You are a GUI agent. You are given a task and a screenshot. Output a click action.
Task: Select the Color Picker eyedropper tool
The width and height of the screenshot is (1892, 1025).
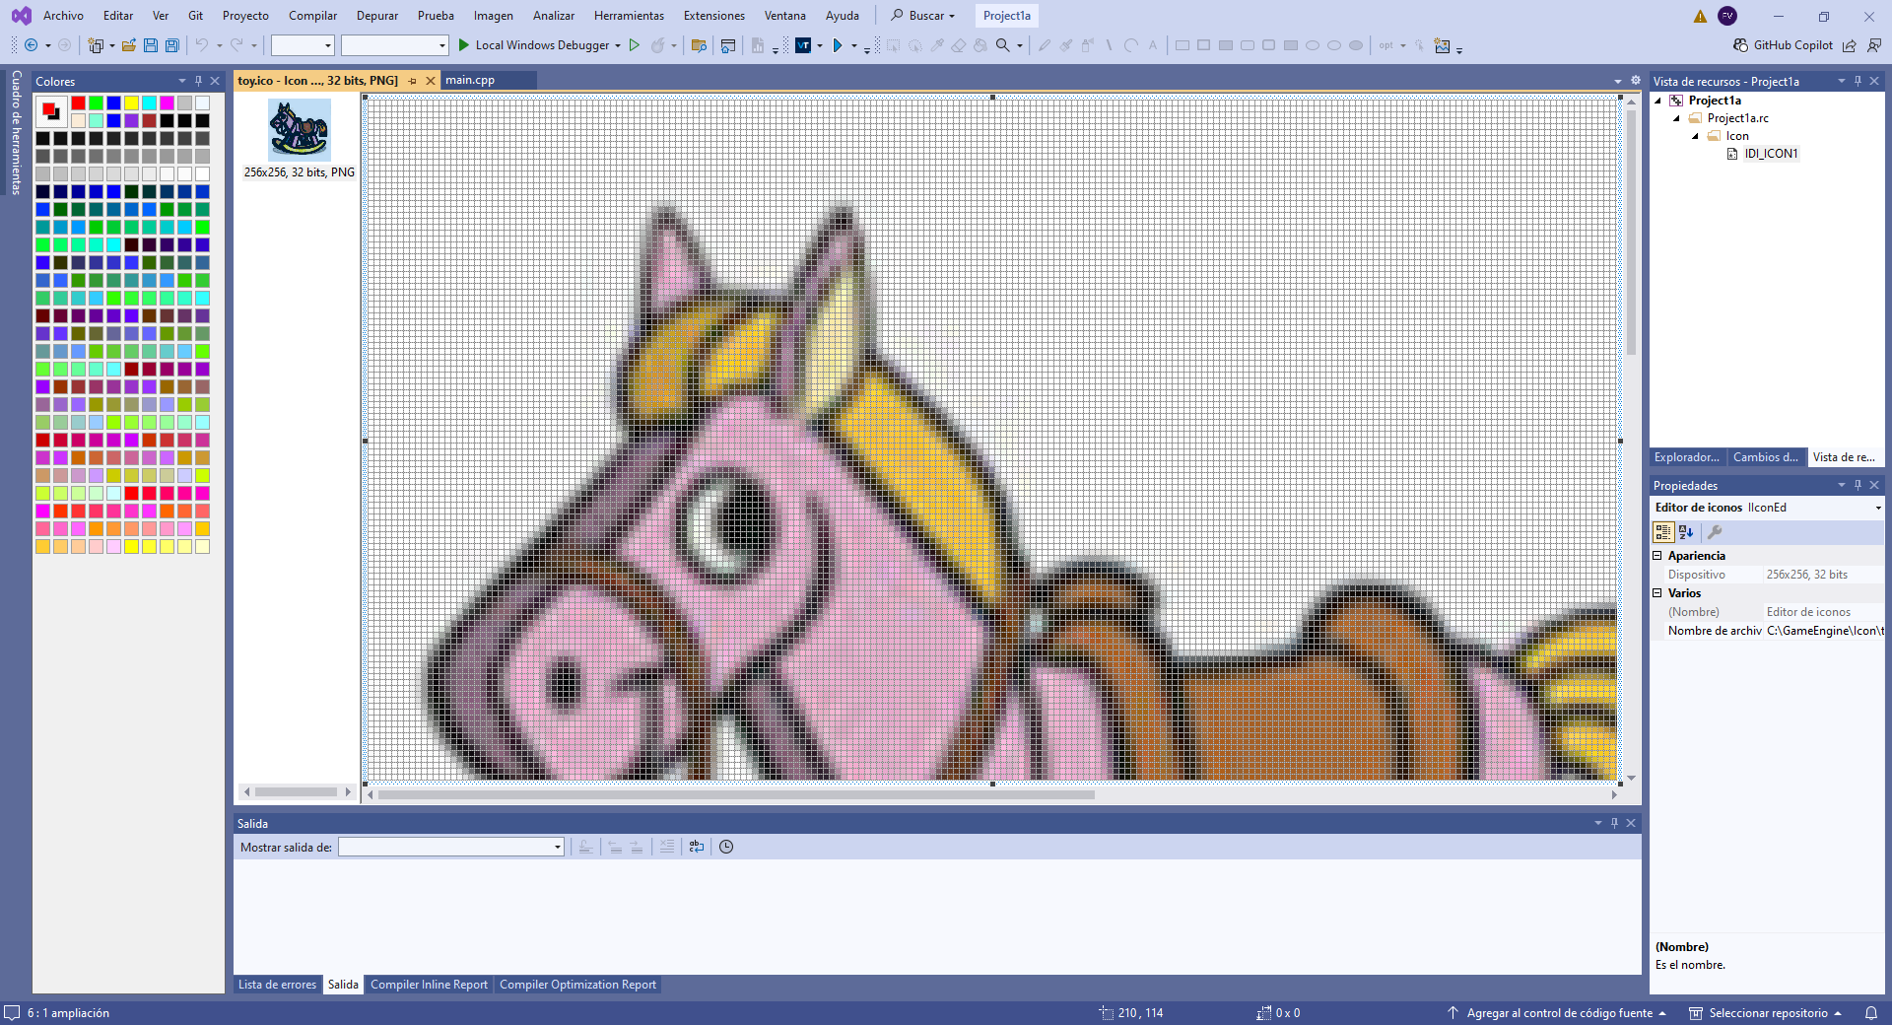(x=937, y=45)
